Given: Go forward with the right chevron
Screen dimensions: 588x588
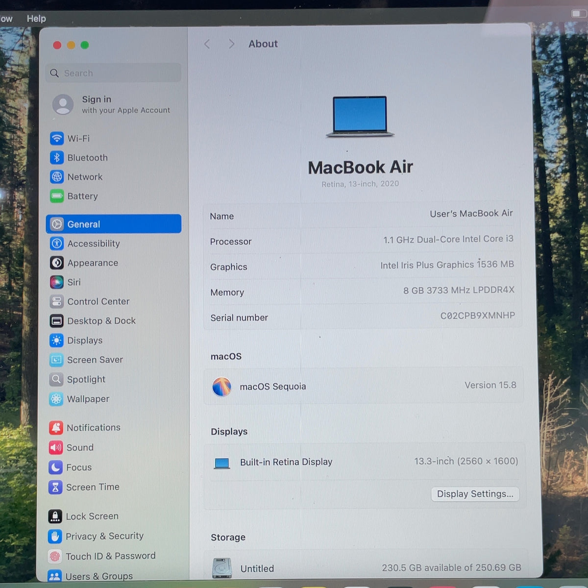Looking at the screenshot, I should [231, 44].
